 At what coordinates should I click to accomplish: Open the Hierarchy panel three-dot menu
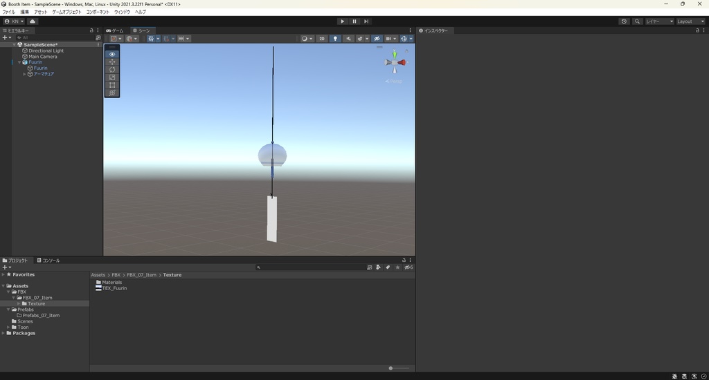pyautogui.click(x=98, y=30)
